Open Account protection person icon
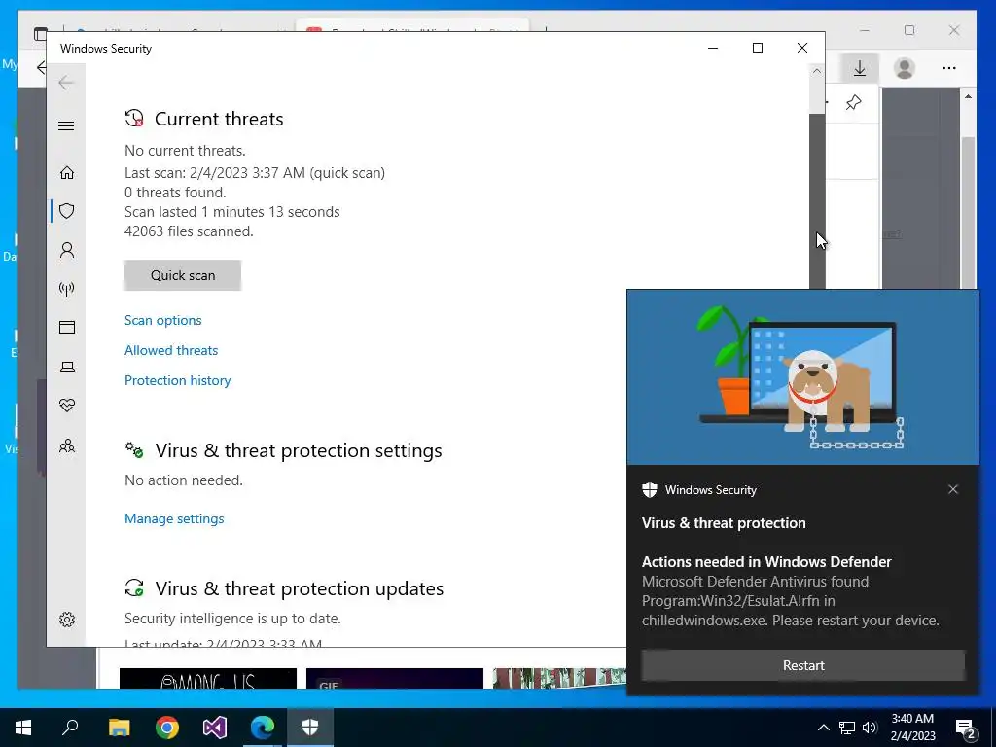Image resolution: width=996 pixels, height=747 pixels. (x=67, y=250)
